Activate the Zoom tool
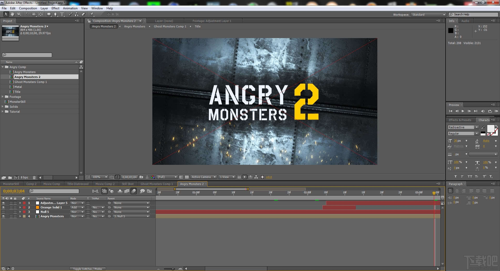 [19, 14]
